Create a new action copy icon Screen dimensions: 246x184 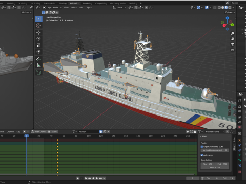[x=105, y=132]
